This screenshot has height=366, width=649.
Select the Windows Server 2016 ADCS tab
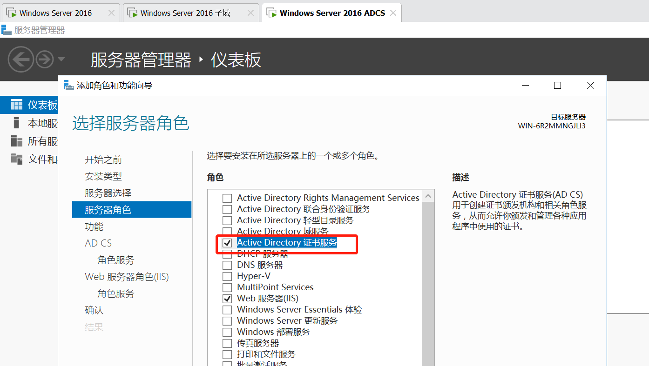point(331,13)
